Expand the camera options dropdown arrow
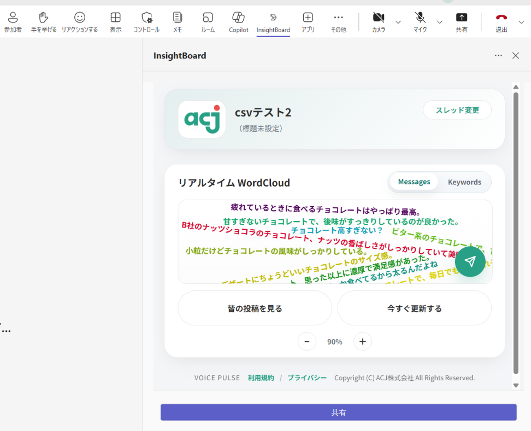The image size is (531, 431). tap(398, 22)
